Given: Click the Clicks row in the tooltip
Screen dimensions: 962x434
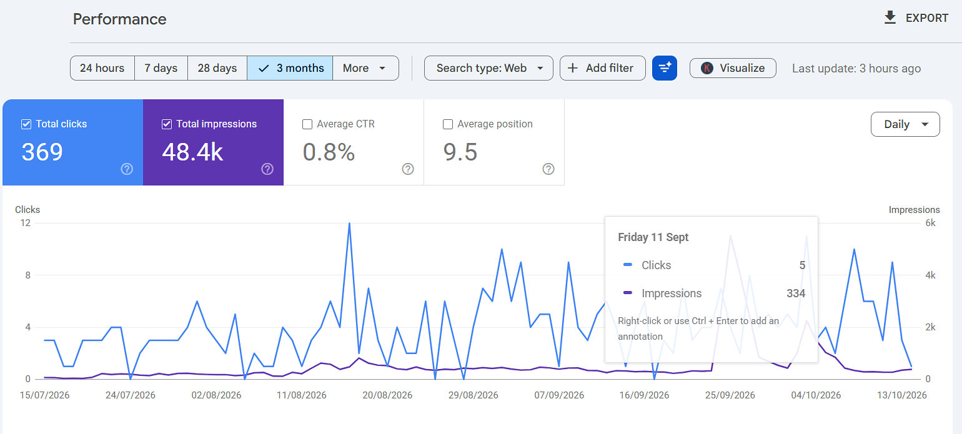Looking at the screenshot, I should (714, 265).
